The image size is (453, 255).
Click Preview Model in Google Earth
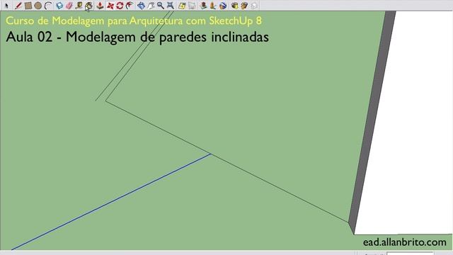(x=223, y=6)
